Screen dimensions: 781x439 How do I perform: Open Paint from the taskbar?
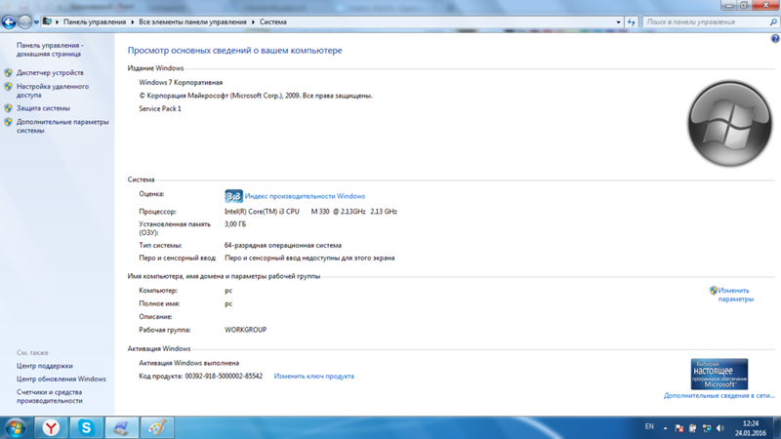point(157,427)
